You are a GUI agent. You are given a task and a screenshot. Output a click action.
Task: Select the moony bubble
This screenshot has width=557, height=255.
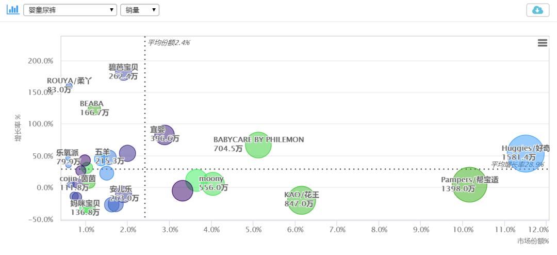[212, 183]
